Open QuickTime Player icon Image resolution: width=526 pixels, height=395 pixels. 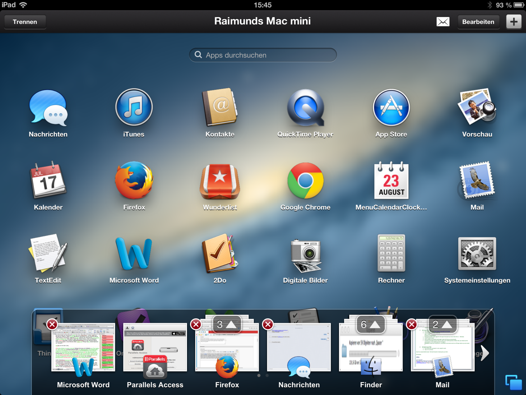(x=305, y=108)
